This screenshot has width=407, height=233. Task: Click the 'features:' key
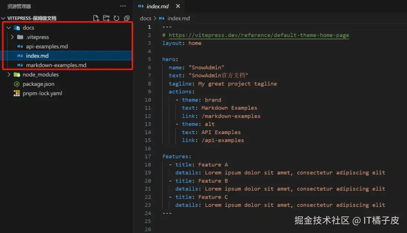pos(177,156)
